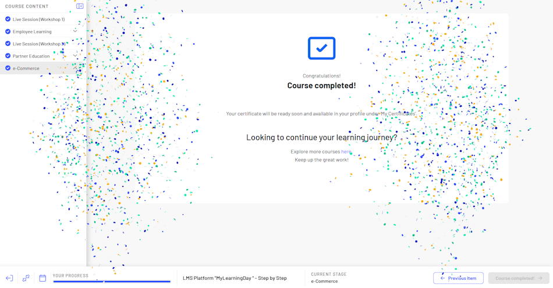This screenshot has height=288, width=553.
Task: Click completed check beside Live Session (Workshop 1)
Action: coord(8,19)
